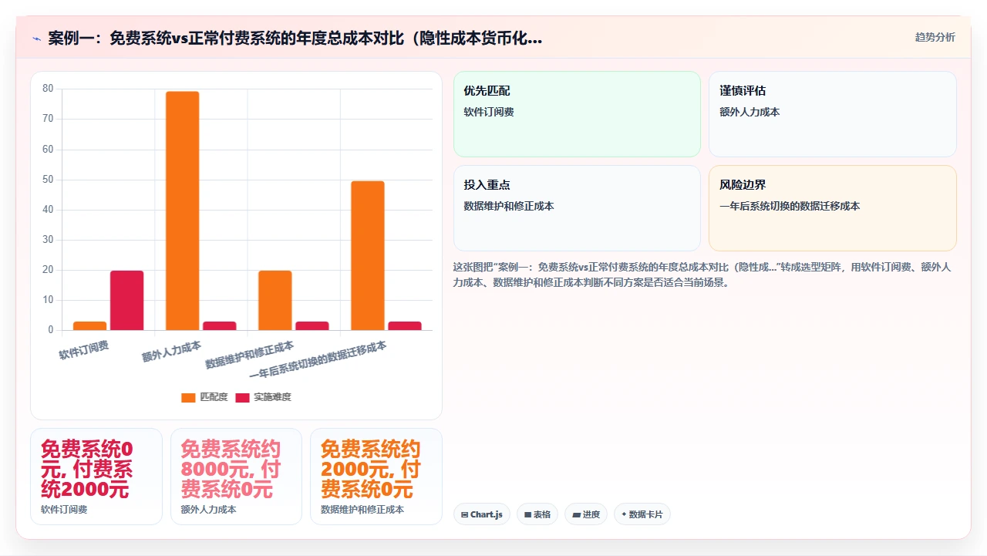Viewport: 987px width, 556px height.
Task: Click the orange 匹配度 legend swatch
Action: 188,397
